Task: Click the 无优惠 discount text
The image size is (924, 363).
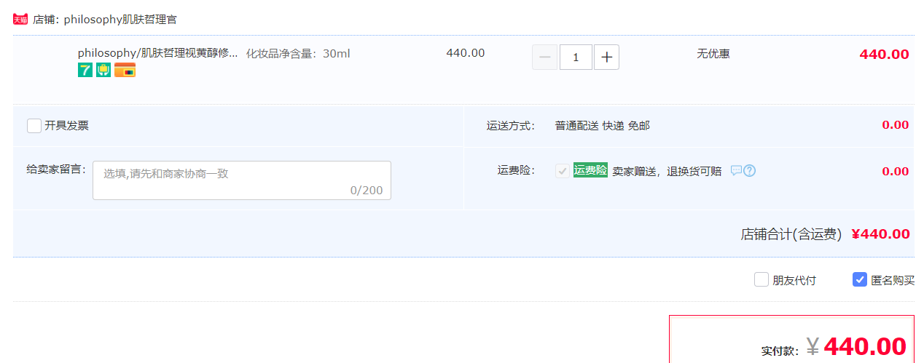Action: (x=713, y=53)
